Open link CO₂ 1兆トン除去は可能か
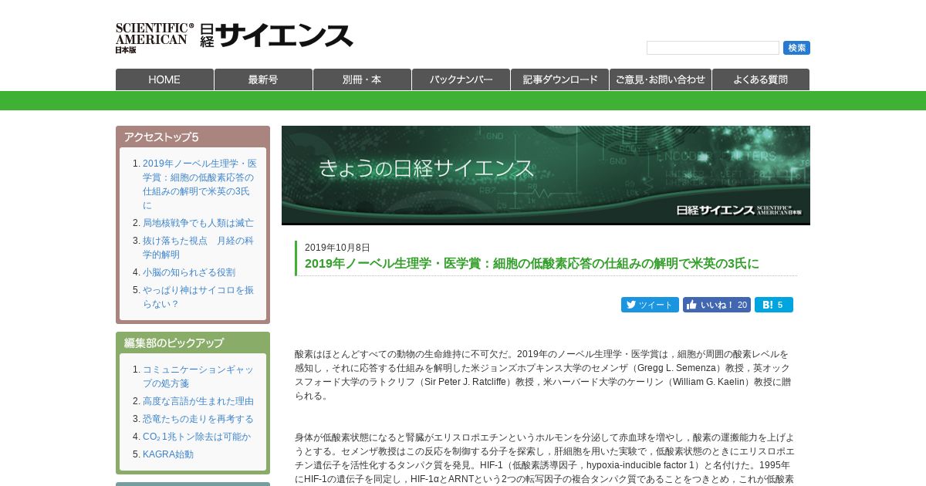This screenshot has height=486, width=926. (x=197, y=437)
